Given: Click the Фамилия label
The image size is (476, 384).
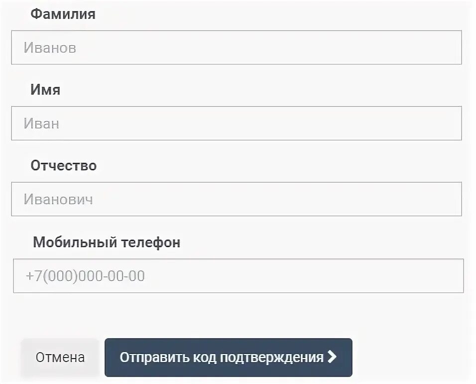Looking at the screenshot, I should (x=63, y=14).
